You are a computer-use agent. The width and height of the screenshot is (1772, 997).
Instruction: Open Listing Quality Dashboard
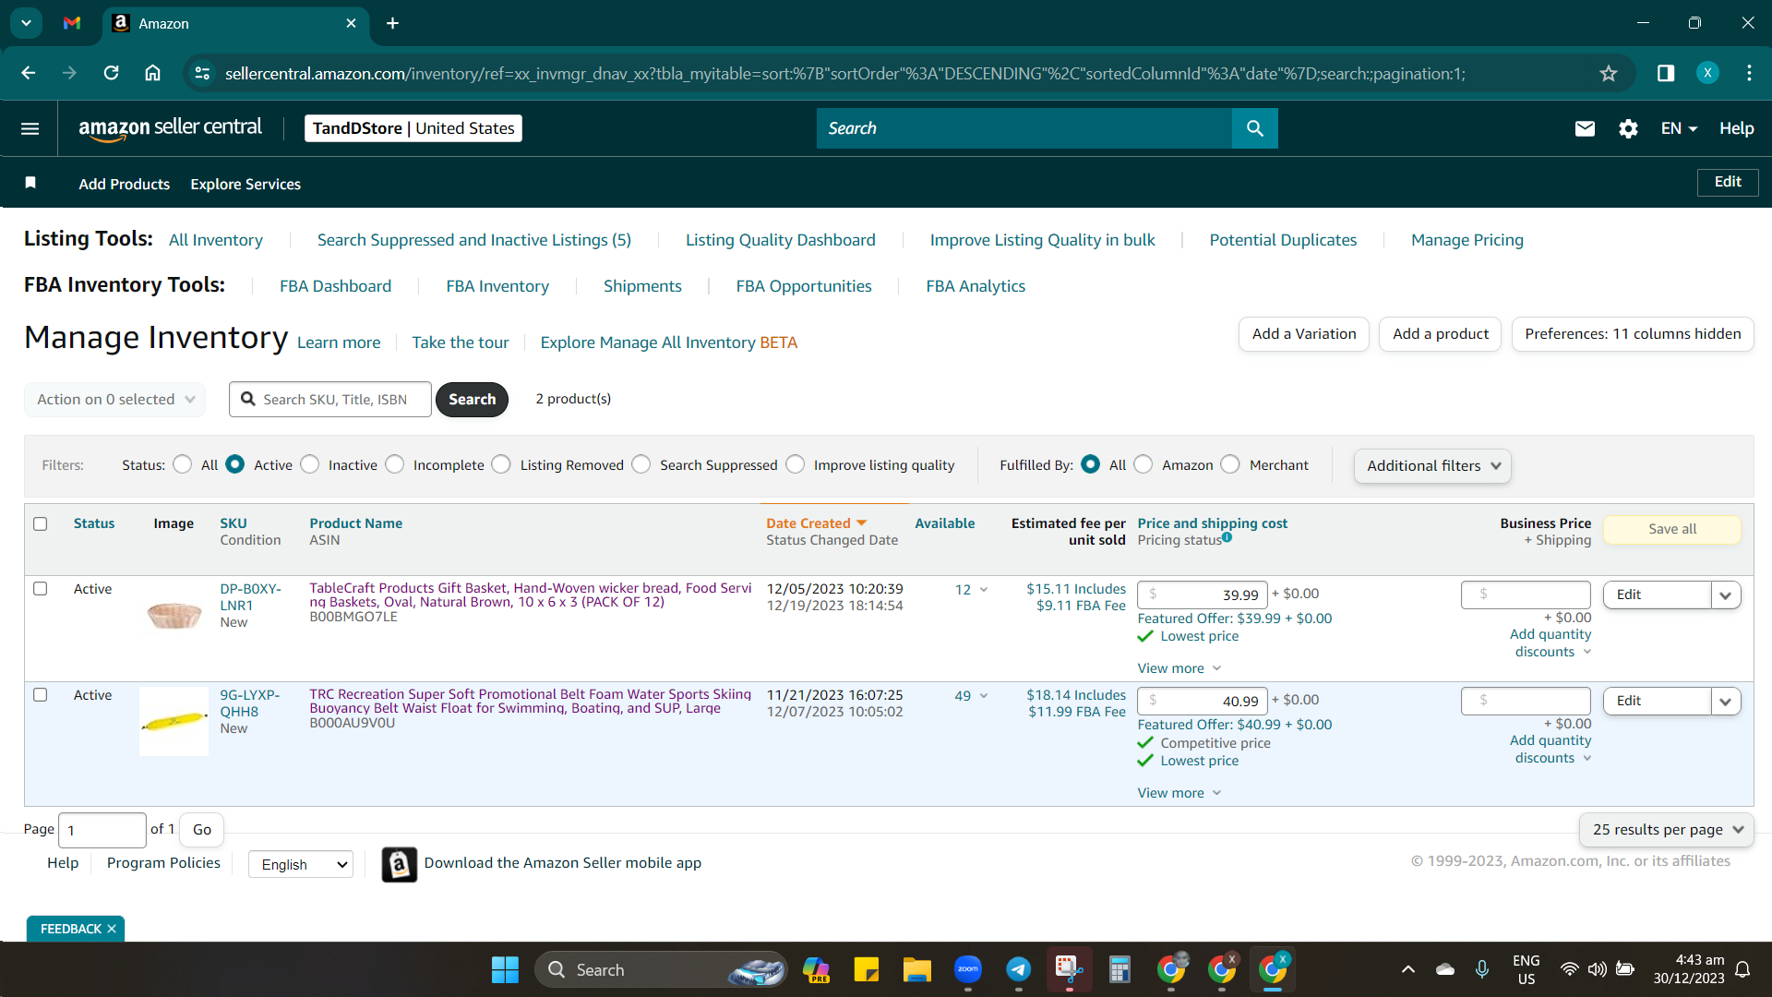point(780,240)
